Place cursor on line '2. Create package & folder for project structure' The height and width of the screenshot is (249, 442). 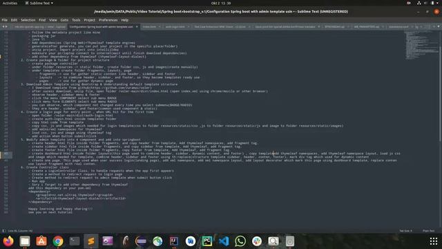65,60
